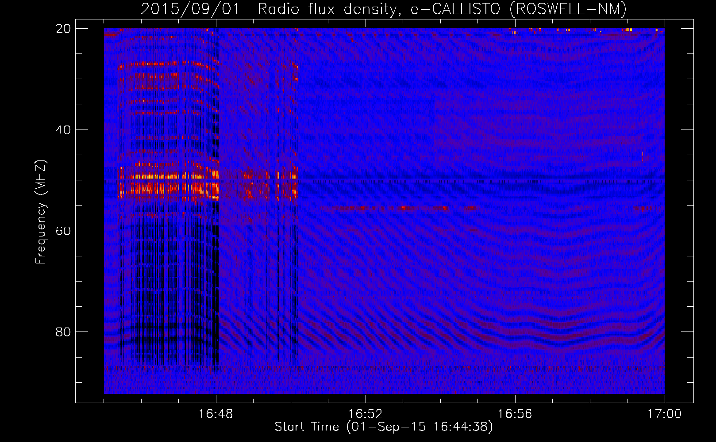Click the 17:00 time tick label

point(664,414)
